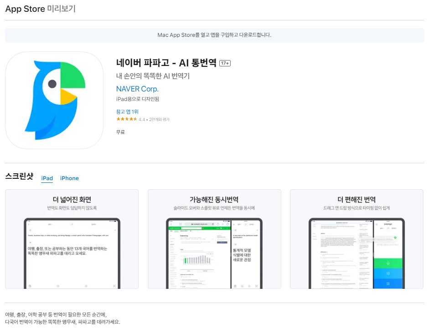Open the NAVER Corp. developer page
The height and width of the screenshot is (328, 429).
click(x=137, y=89)
